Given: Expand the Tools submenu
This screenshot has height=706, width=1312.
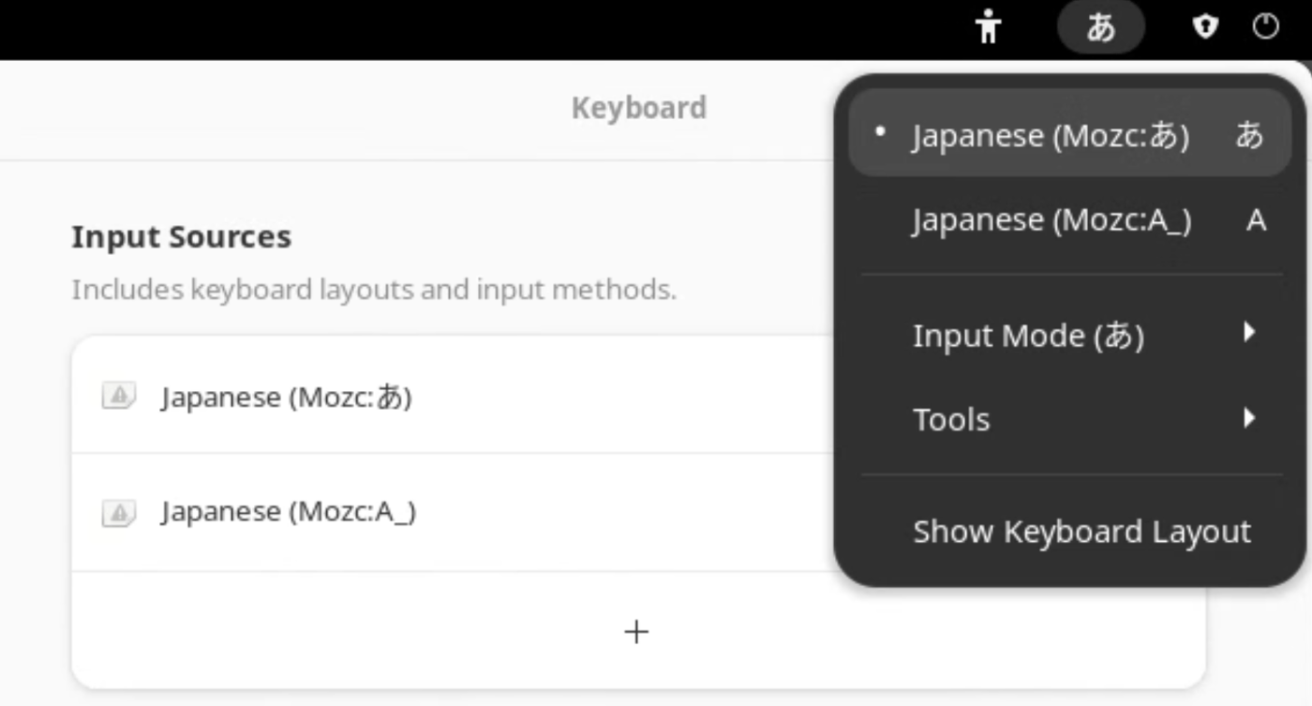Looking at the screenshot, I should (1069, 418).
